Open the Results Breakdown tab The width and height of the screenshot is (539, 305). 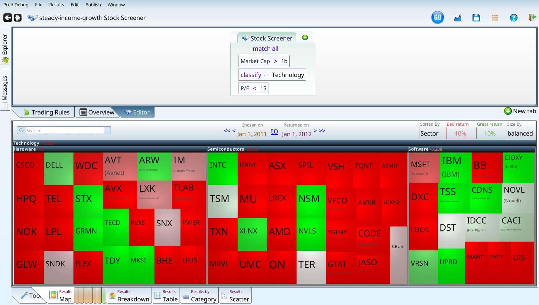tap(129, 295)
